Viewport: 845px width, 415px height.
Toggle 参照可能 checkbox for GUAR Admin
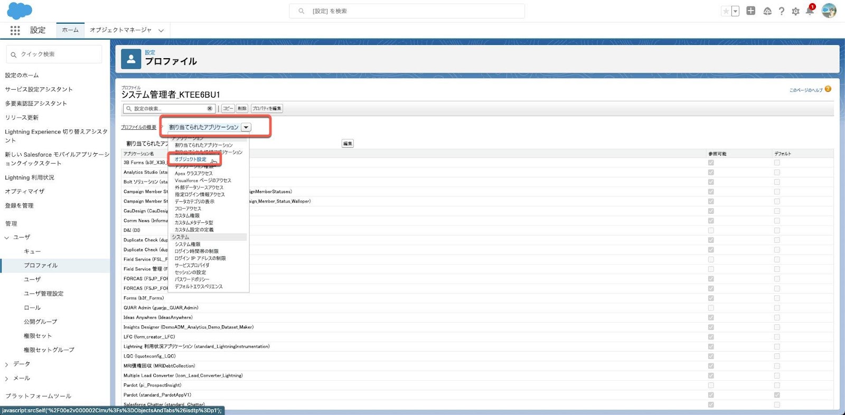click(x=711, y=308)
